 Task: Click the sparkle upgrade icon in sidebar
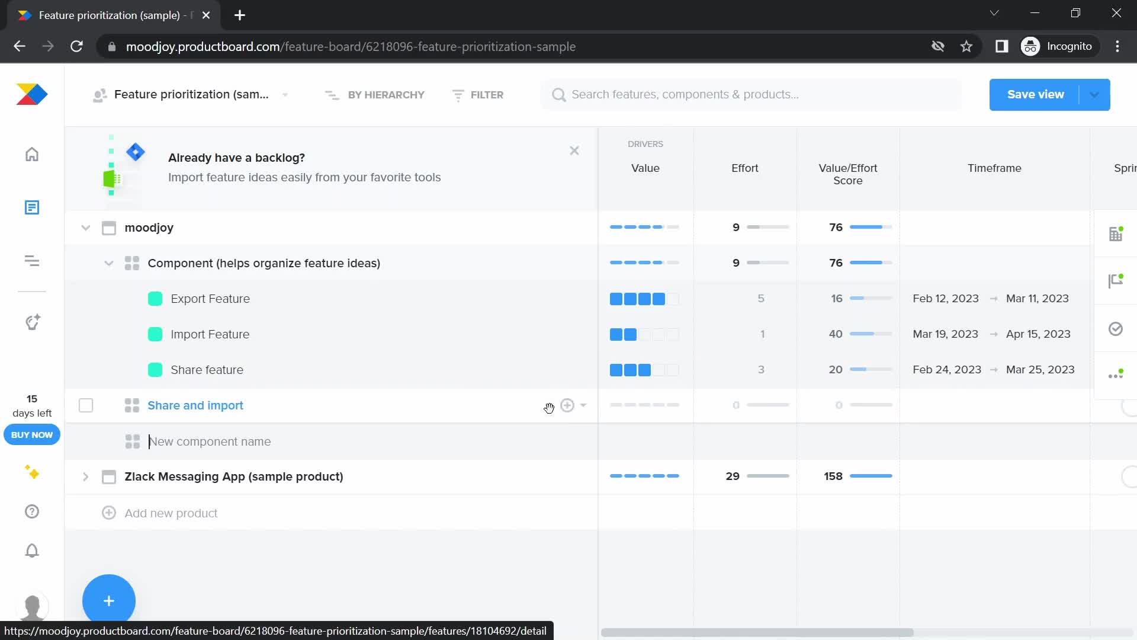[x=32, y=472]
